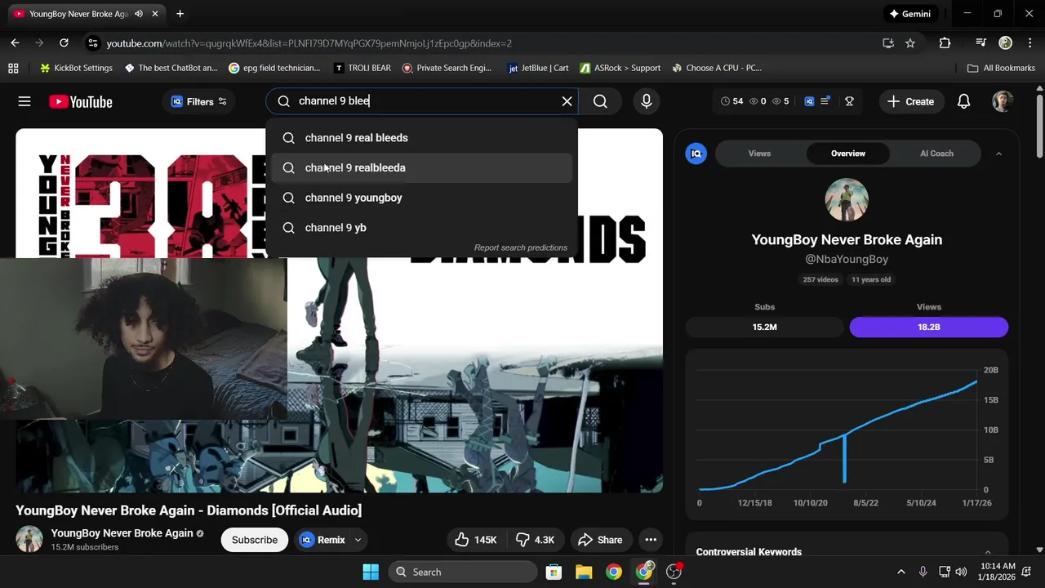Image resolution: width=1045 pixels, height=588 pixels.
Task: Reload the page in Chrome
Action: coord(64,42)
